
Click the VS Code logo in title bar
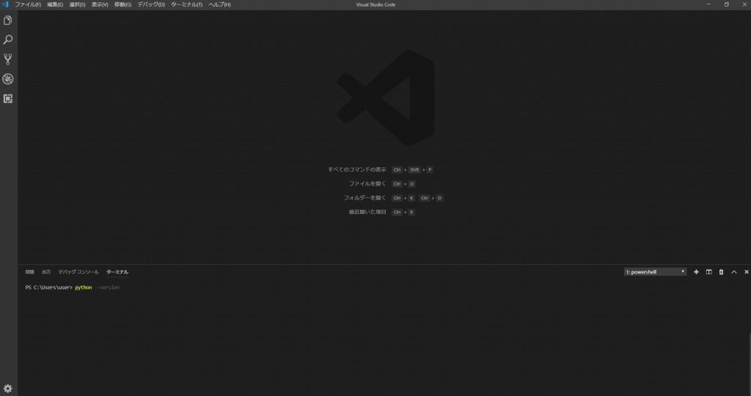5,4
